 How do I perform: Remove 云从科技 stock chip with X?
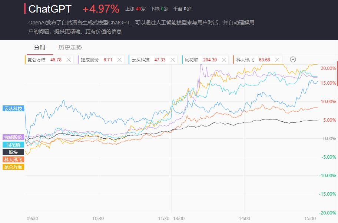173,60
